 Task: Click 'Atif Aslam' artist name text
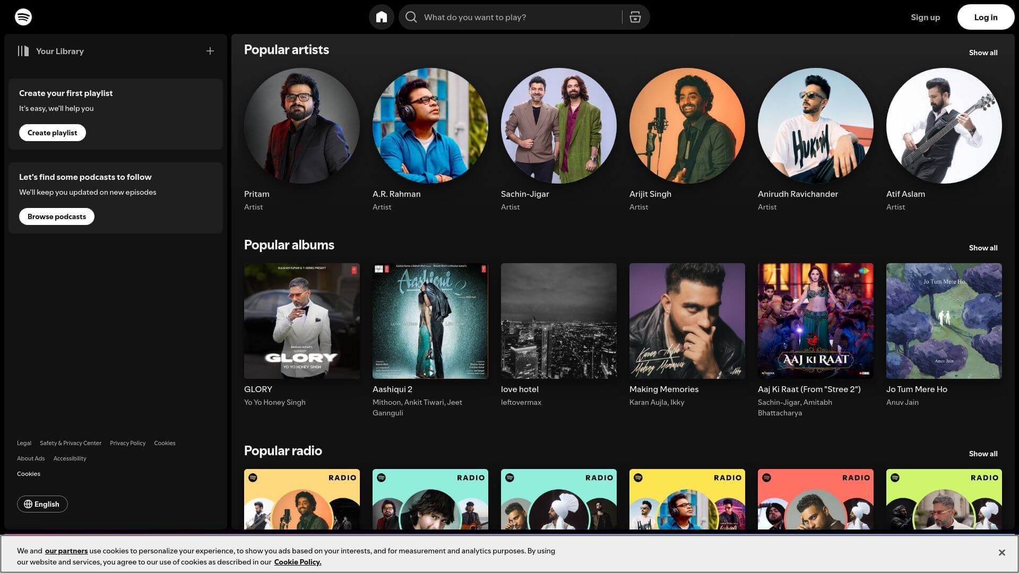pos(905,194)
